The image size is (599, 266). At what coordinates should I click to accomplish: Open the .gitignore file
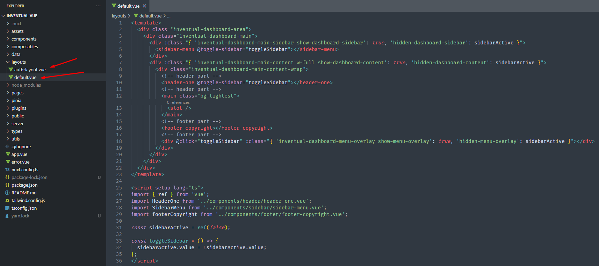pos(53,146)
